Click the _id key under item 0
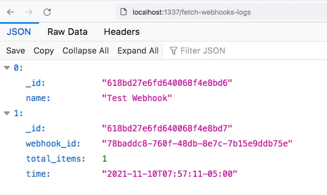The height and width of the screenshot is (195, 327). pos(35,83)
